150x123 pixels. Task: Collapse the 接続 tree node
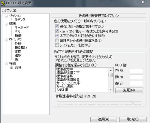6,64
